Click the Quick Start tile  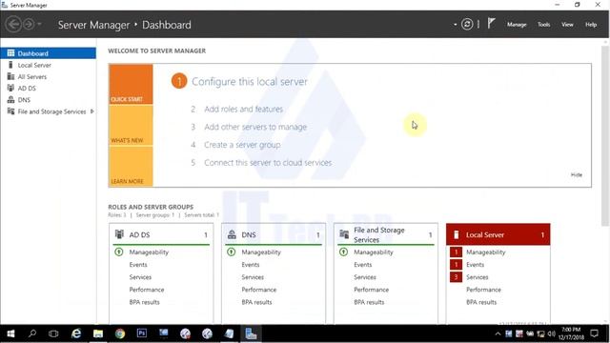pyautogui.click(x=131, y=85)
